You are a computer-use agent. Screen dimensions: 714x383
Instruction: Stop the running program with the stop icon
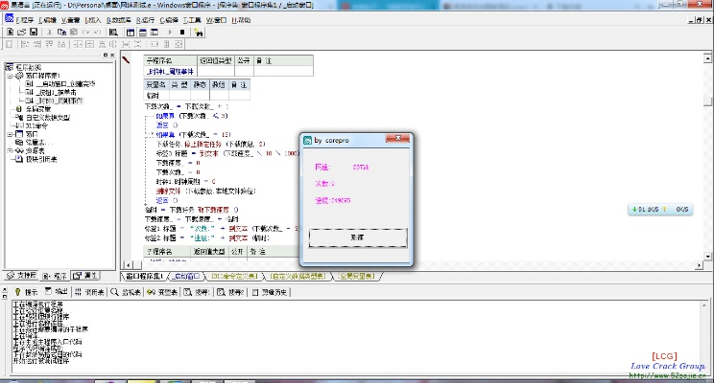(182, 32)
